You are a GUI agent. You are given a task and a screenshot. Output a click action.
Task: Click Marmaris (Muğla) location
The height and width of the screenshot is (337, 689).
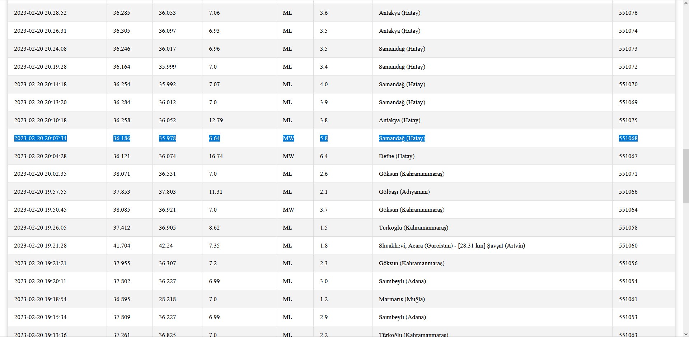402,299
